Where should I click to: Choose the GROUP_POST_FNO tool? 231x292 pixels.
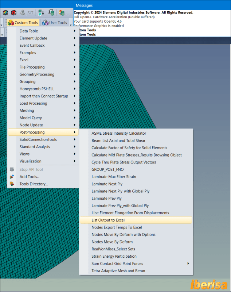point(136,169)
